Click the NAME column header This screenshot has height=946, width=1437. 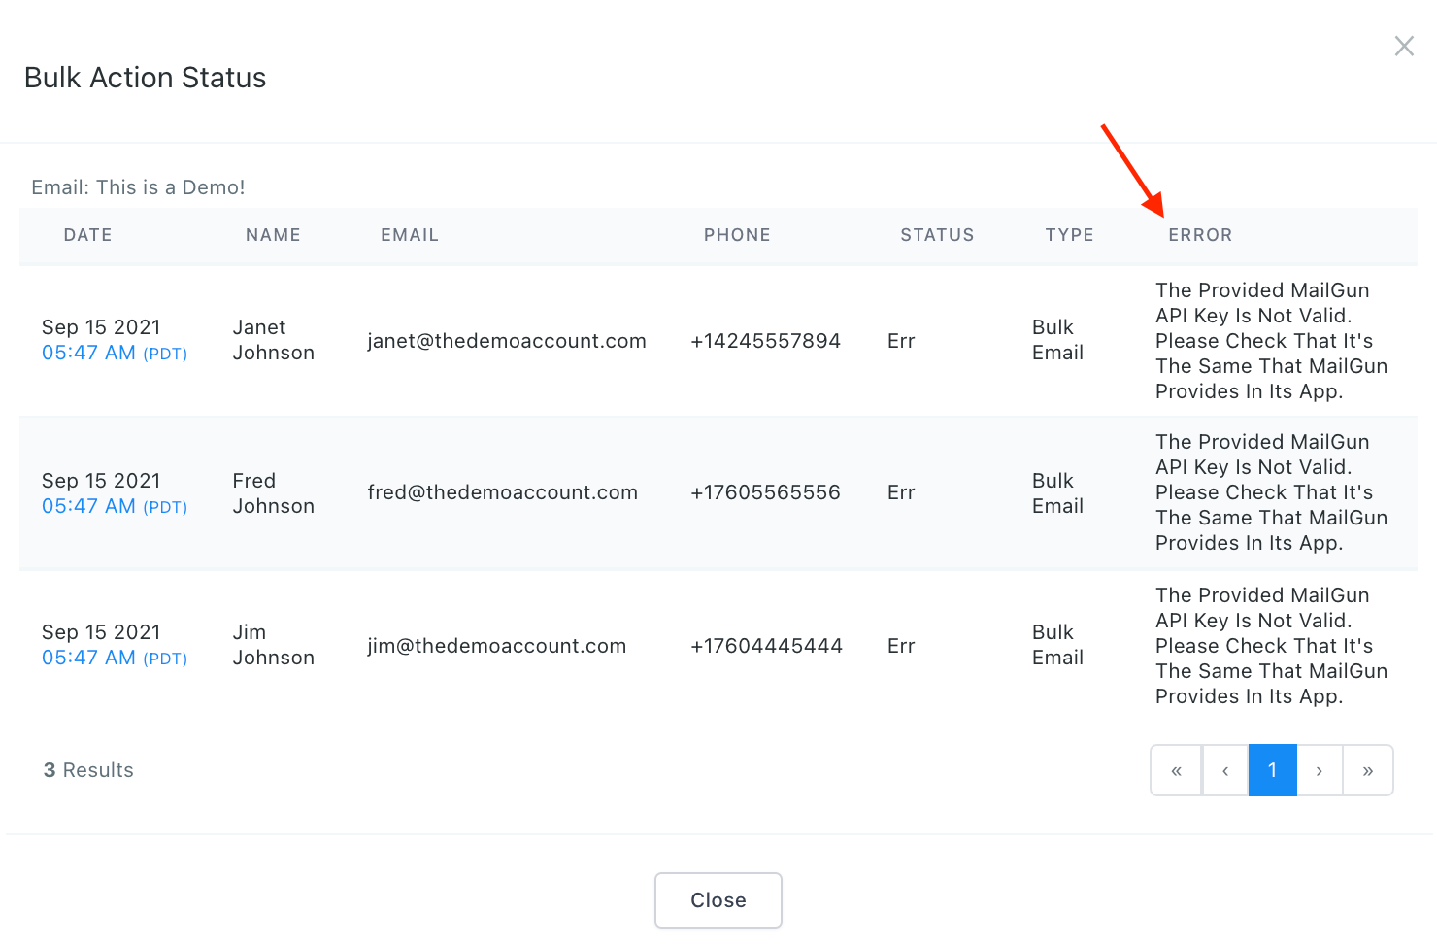point(273,235)
